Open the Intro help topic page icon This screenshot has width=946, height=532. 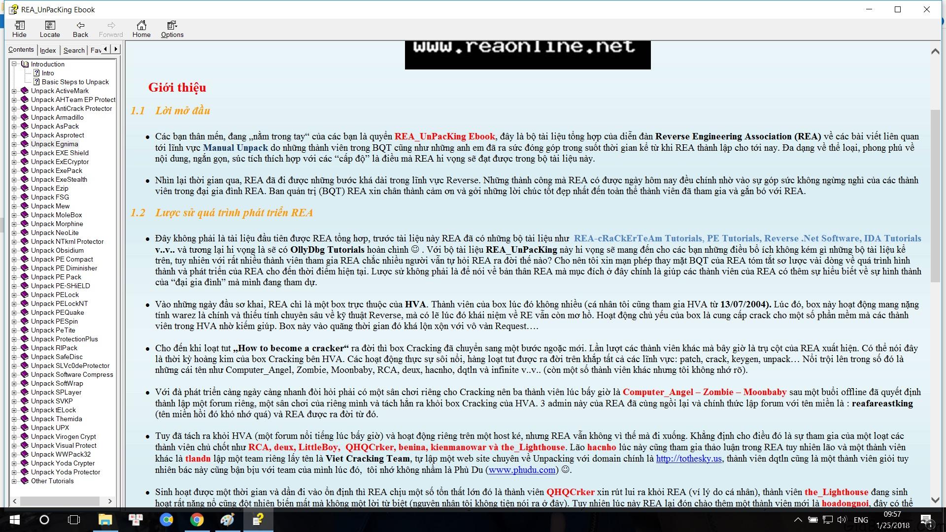[x=36, y=73]
